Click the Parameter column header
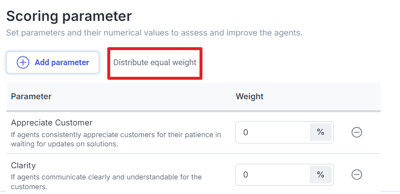The width and height of the screenshot is (400, 194). tap(31, 96)
